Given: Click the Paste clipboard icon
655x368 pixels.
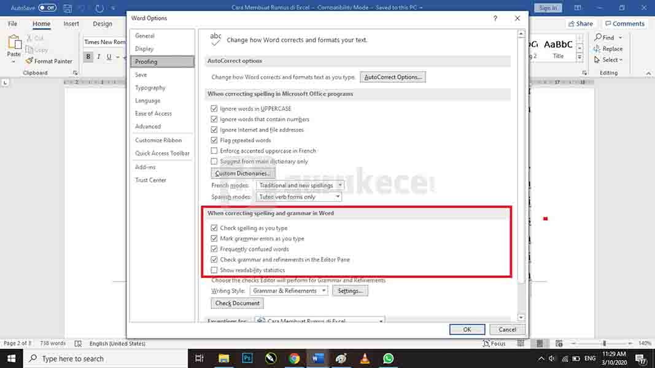Looking at the screenshot, I should [14, 42].
